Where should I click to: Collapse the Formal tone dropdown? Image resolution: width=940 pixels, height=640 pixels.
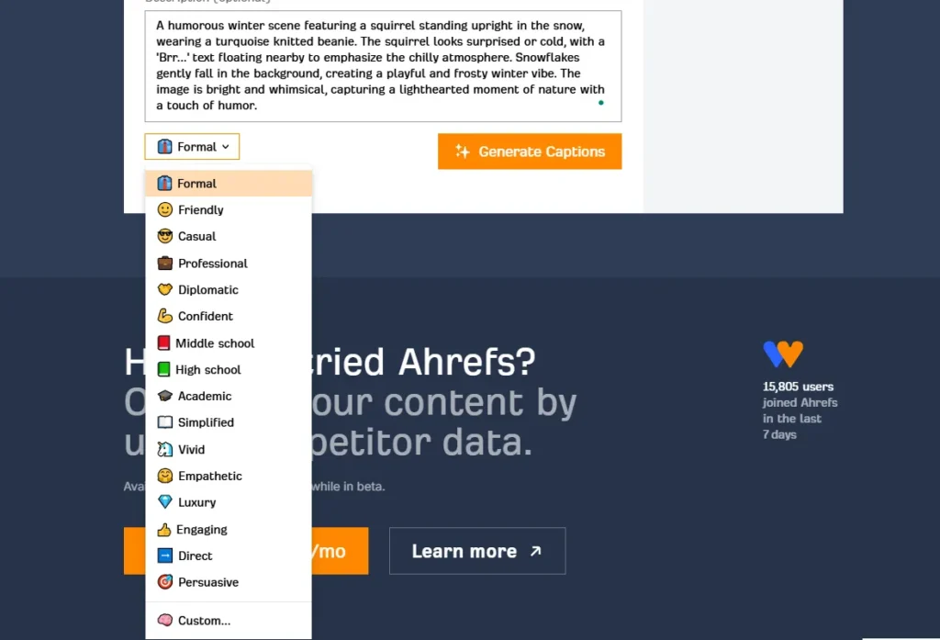(192, 146)
